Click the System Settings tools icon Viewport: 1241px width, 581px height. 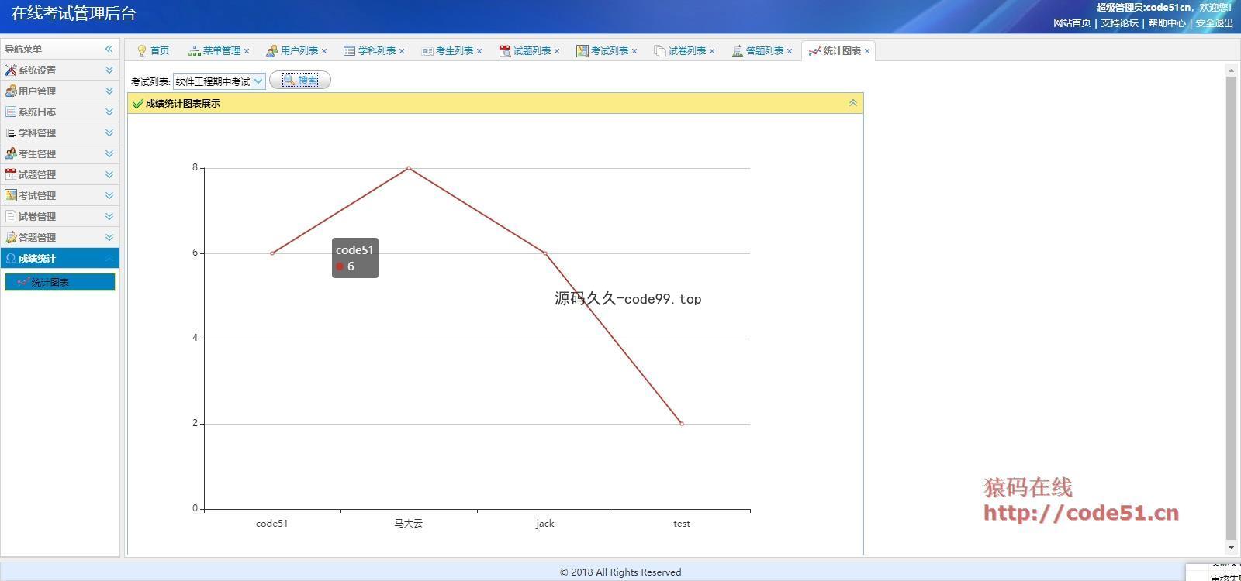point(10,70)
